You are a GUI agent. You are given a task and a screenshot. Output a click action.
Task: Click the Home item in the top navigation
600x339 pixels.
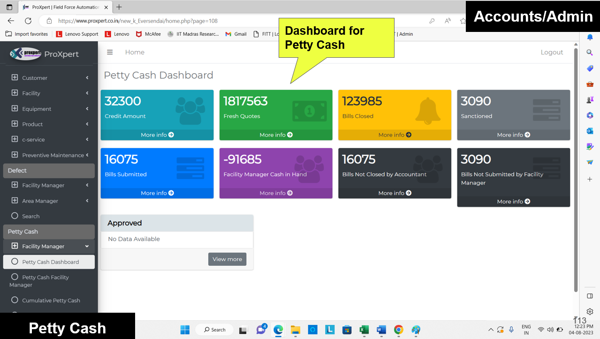(x=135, y=52)
